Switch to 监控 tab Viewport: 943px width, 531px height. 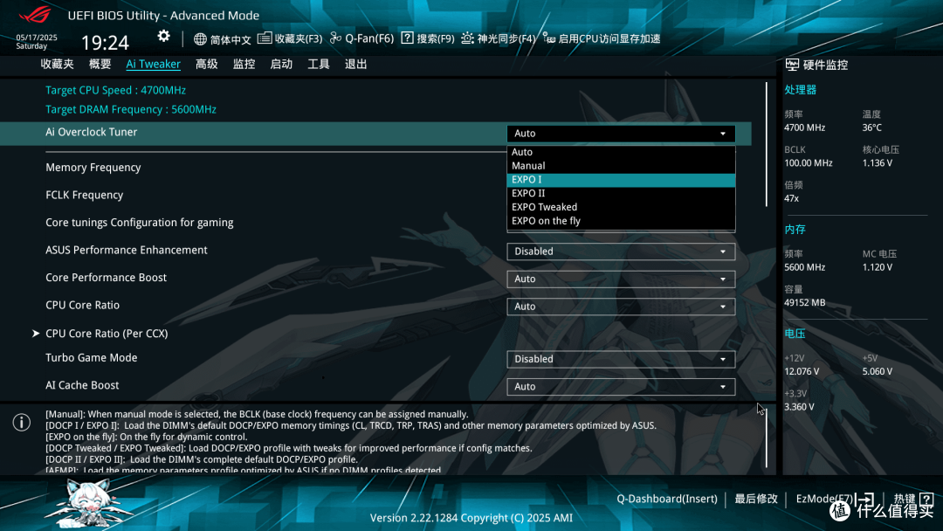point(244,65)
